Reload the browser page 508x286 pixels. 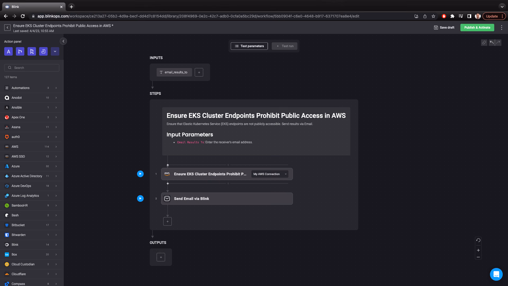pos(23,16)
